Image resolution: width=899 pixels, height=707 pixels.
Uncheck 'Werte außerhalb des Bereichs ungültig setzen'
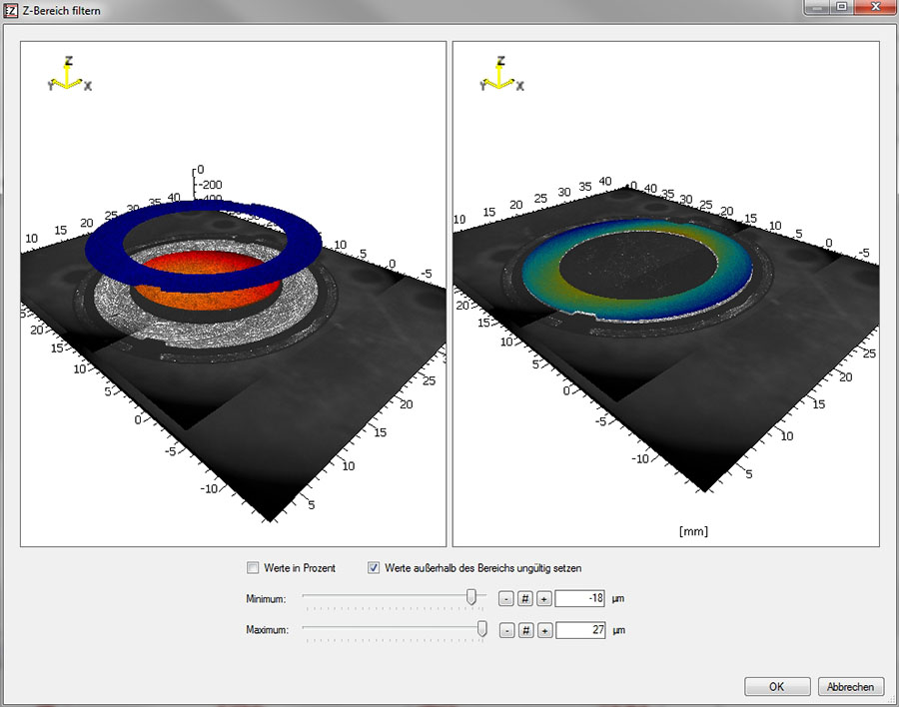click(374, 568)
